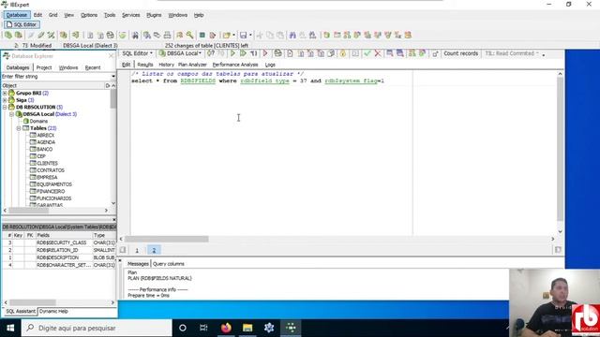Screen dimensions: 600x337
Task: Switch to the Results tab
Action: coord(145,65)
